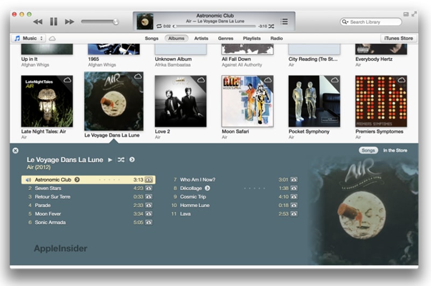Click the rewind (previous track) button
The width and height of the screenshot is (431, 286).
(x=38, y=22)
